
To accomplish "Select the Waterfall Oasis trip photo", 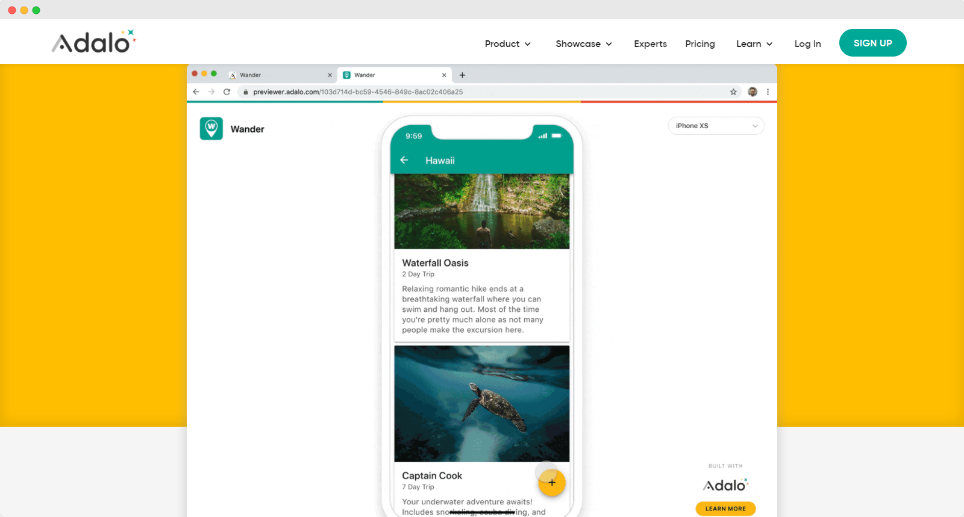I will (x=481, y=211).
